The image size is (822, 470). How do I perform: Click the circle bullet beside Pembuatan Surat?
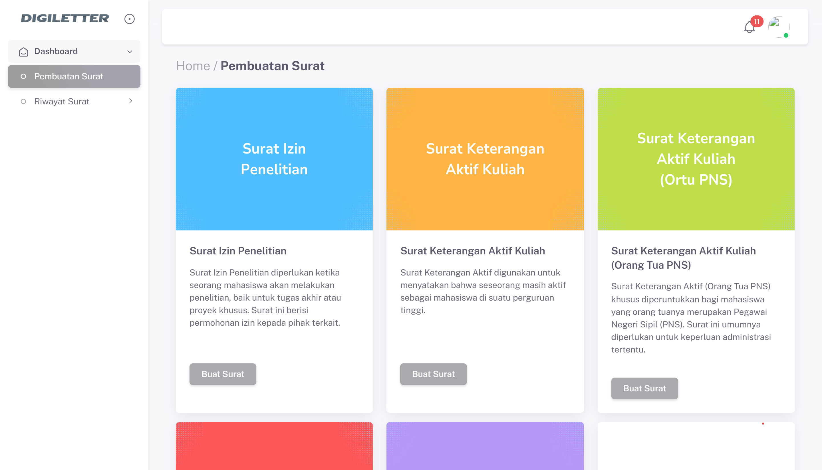pyautogui.click(x=23, y=76)
